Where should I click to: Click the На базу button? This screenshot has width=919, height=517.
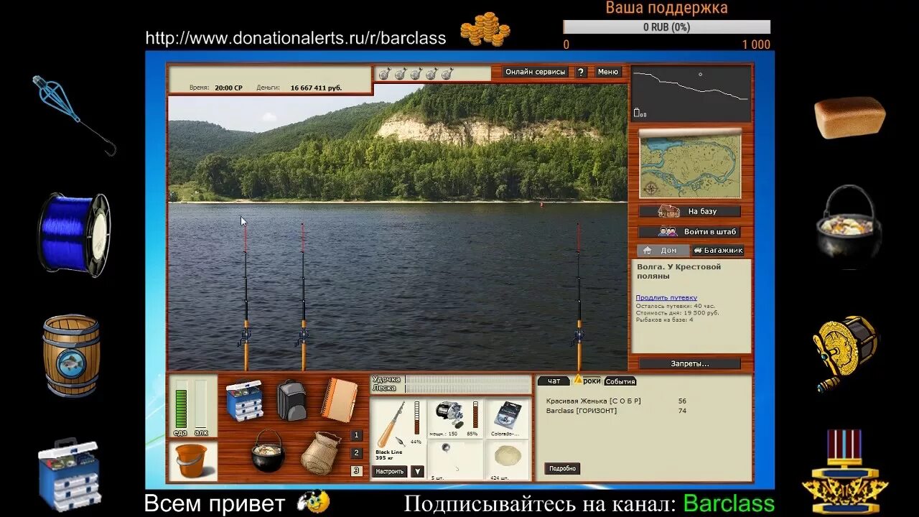pyautogui.click(x=689, y=211)
